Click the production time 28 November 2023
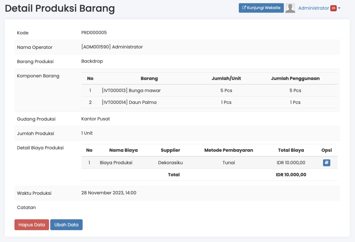 [109, 193]
